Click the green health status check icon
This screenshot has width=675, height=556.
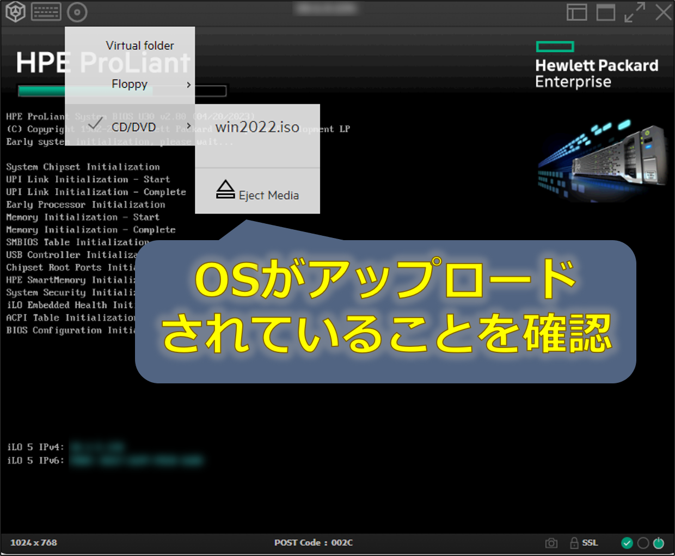point(627,543)
